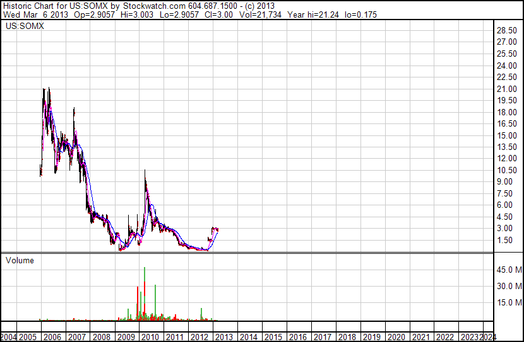Click the 30.0 M volume axis label
Image resolution: width=524 pixels, height=342 pixels.
[509, 286]
